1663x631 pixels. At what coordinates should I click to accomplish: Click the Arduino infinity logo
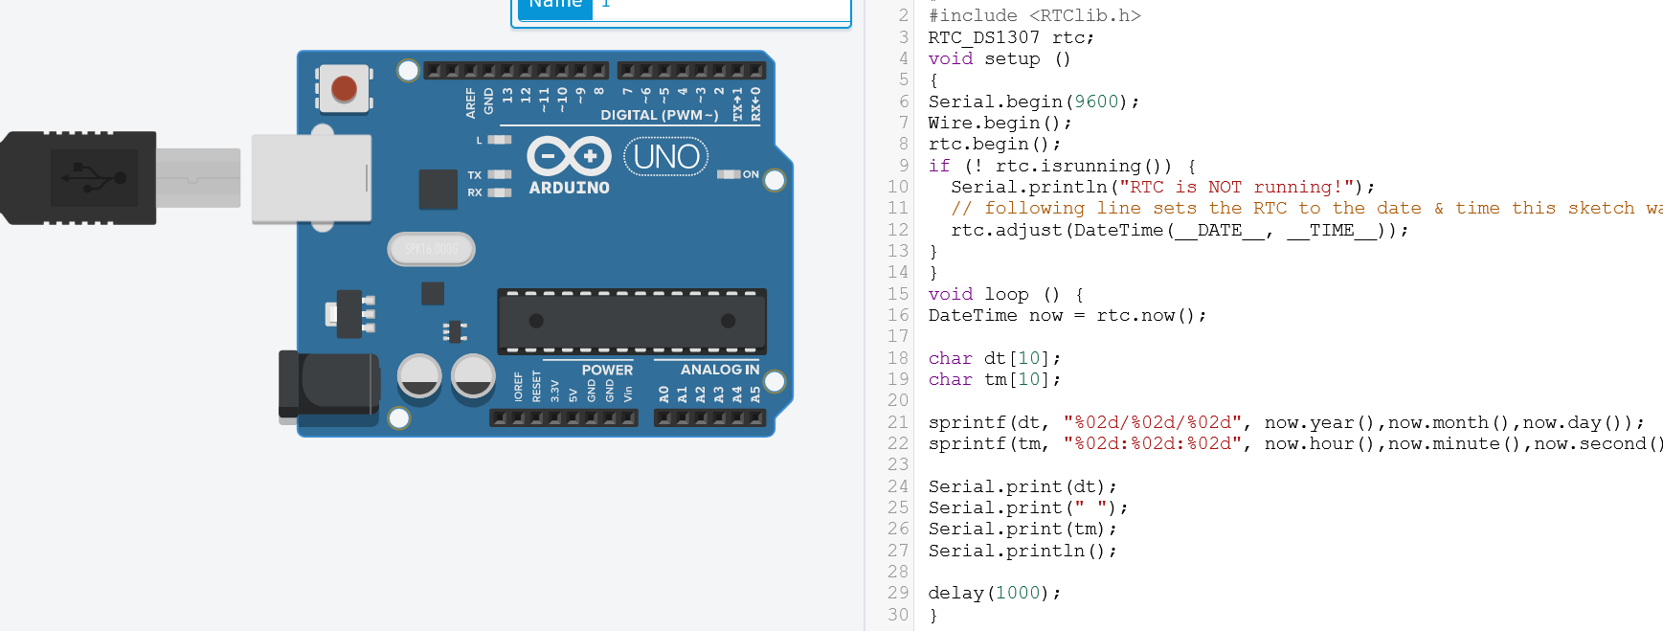(x=569, y=155)
